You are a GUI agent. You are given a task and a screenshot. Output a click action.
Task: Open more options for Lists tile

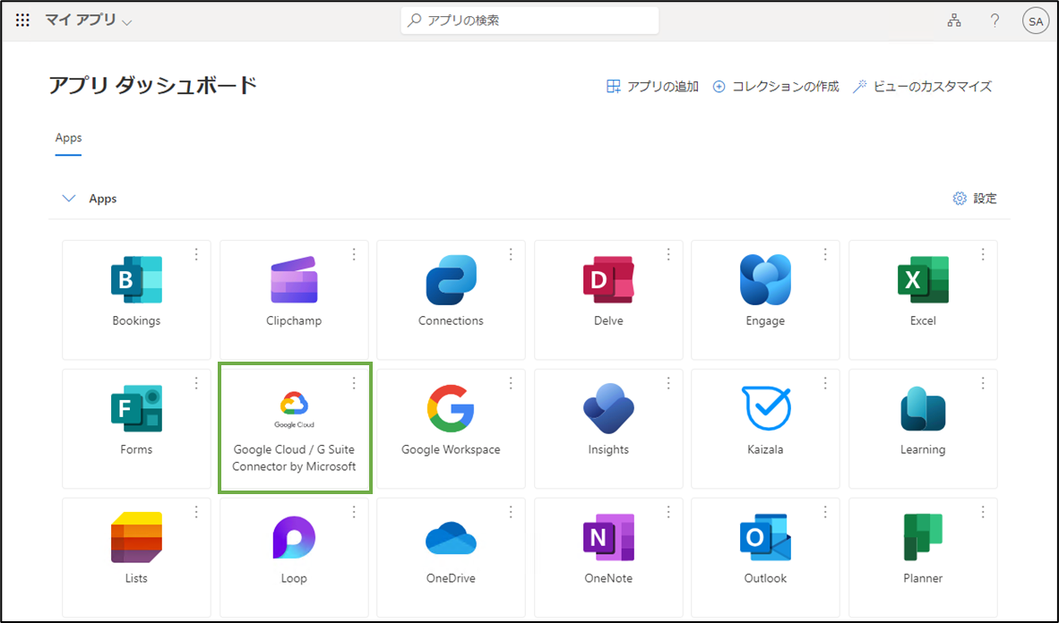[196, 512]
